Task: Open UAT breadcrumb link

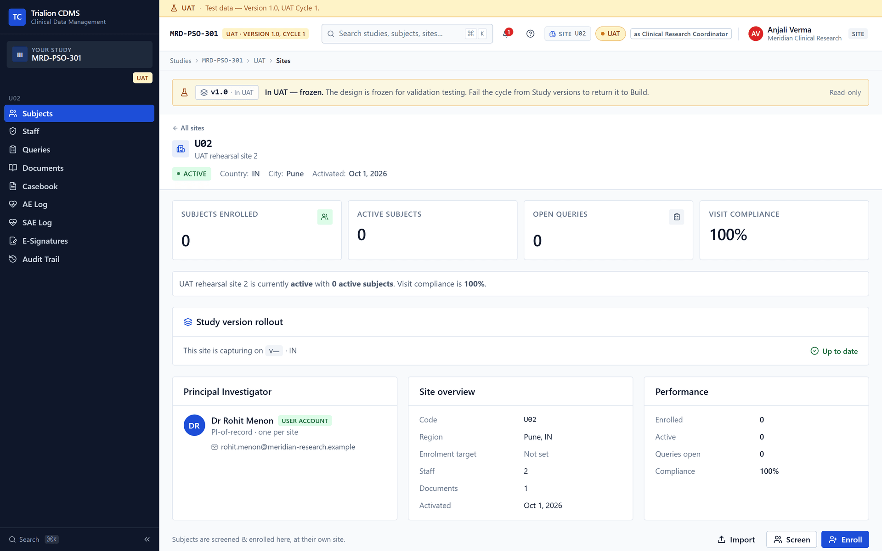Action: tap(259, 61)
